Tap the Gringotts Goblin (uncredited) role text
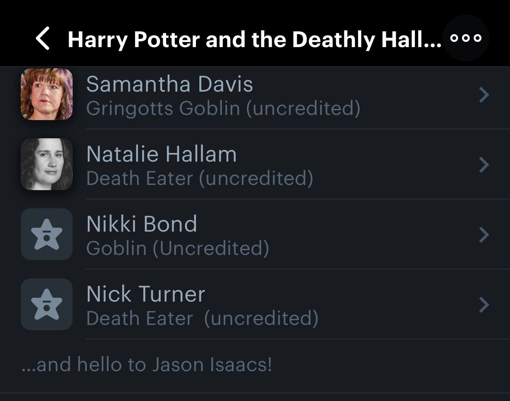 (x=223, y=108)
